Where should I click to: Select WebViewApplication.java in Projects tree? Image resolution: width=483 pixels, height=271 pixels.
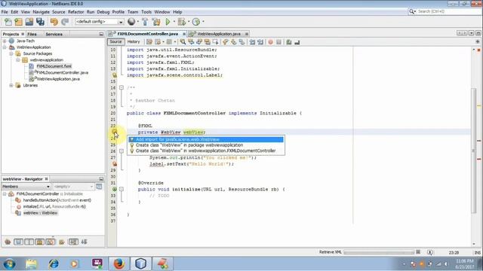(x=58, y=79)
